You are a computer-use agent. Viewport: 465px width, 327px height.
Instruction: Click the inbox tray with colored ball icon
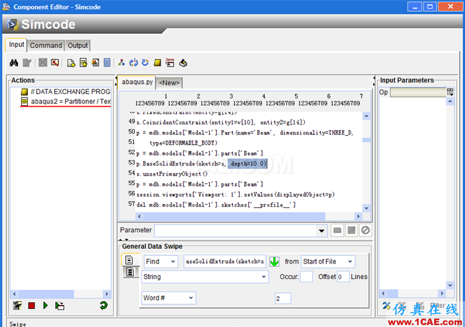[183, 63]
